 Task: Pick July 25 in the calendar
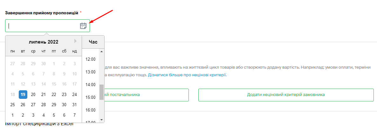[x=13, y=105]
